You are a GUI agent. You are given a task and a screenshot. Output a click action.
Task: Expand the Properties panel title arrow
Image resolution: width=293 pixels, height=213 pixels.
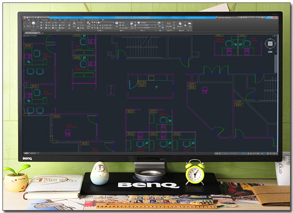[x=144, y=30]
